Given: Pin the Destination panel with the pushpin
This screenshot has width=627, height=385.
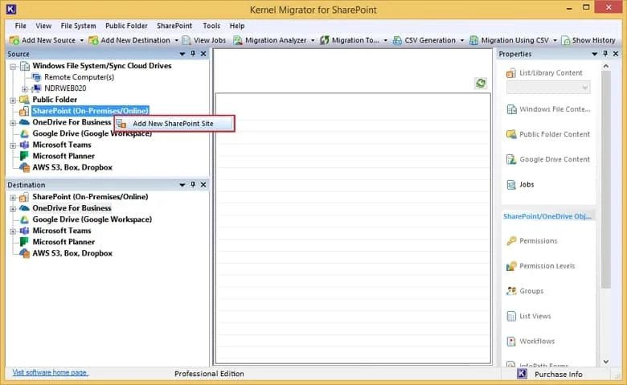Looking at the screenshot, I should pyautogui.click(x=193, y=185).
